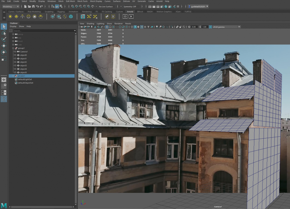Open the Modeling menu set dropdown

pos(11,6)
